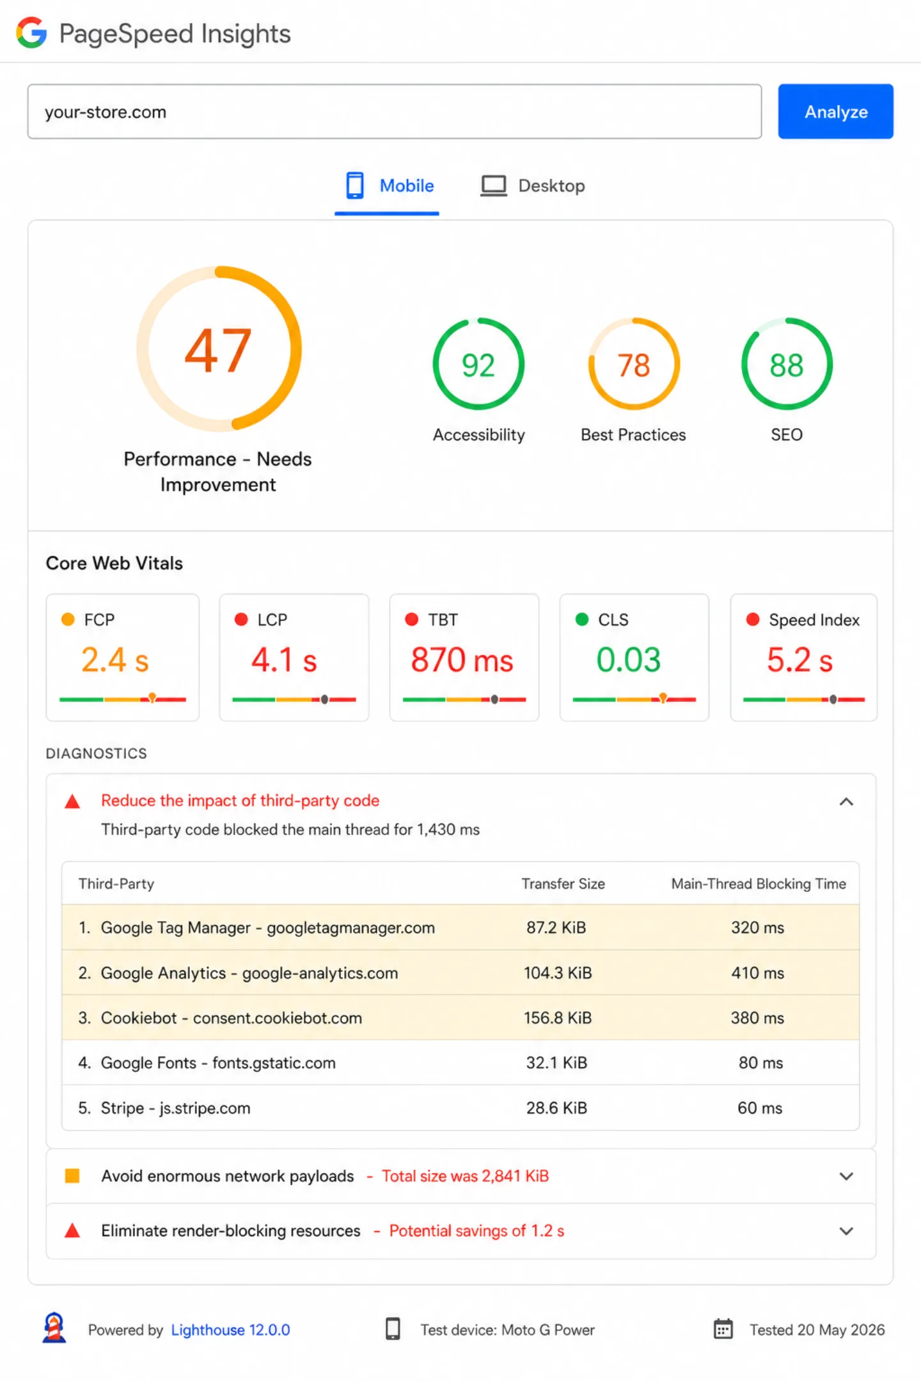Click the Reduce the impact of third-party code heading

(x=240, y=800)
